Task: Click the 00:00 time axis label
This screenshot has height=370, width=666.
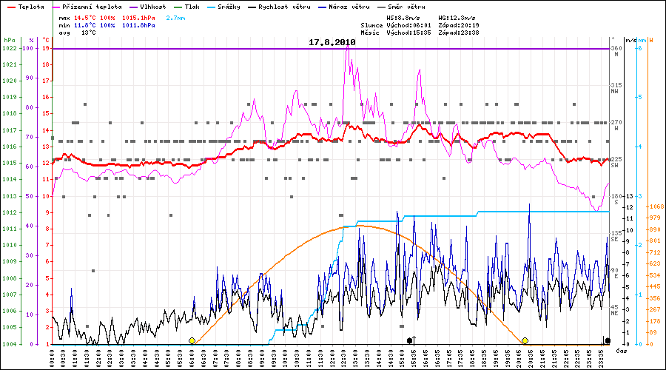Action: coord(53,357)
